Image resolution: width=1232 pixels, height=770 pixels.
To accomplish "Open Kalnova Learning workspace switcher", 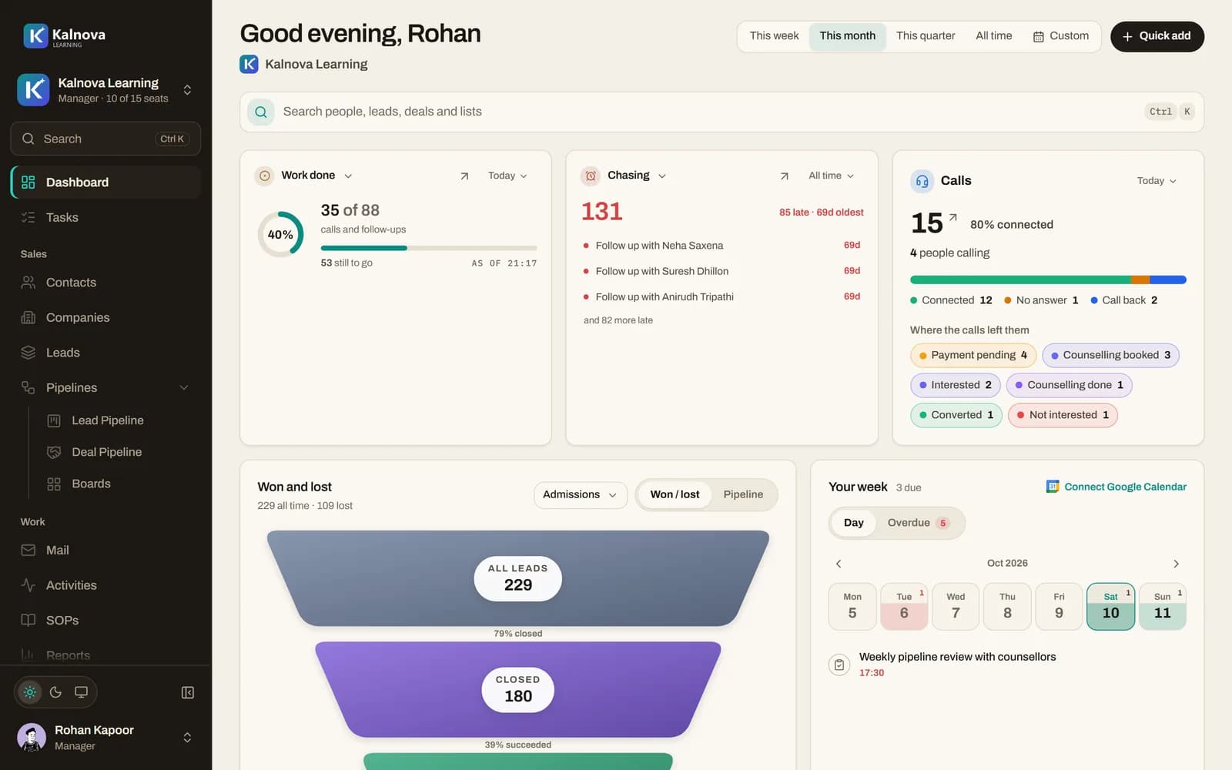I will click(x=105, y=90).
